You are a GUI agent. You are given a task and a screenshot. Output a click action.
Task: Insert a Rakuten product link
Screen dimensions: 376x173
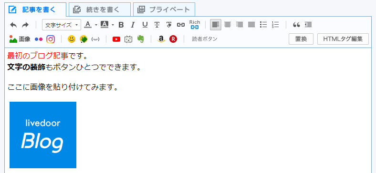(x=173, y=39)
